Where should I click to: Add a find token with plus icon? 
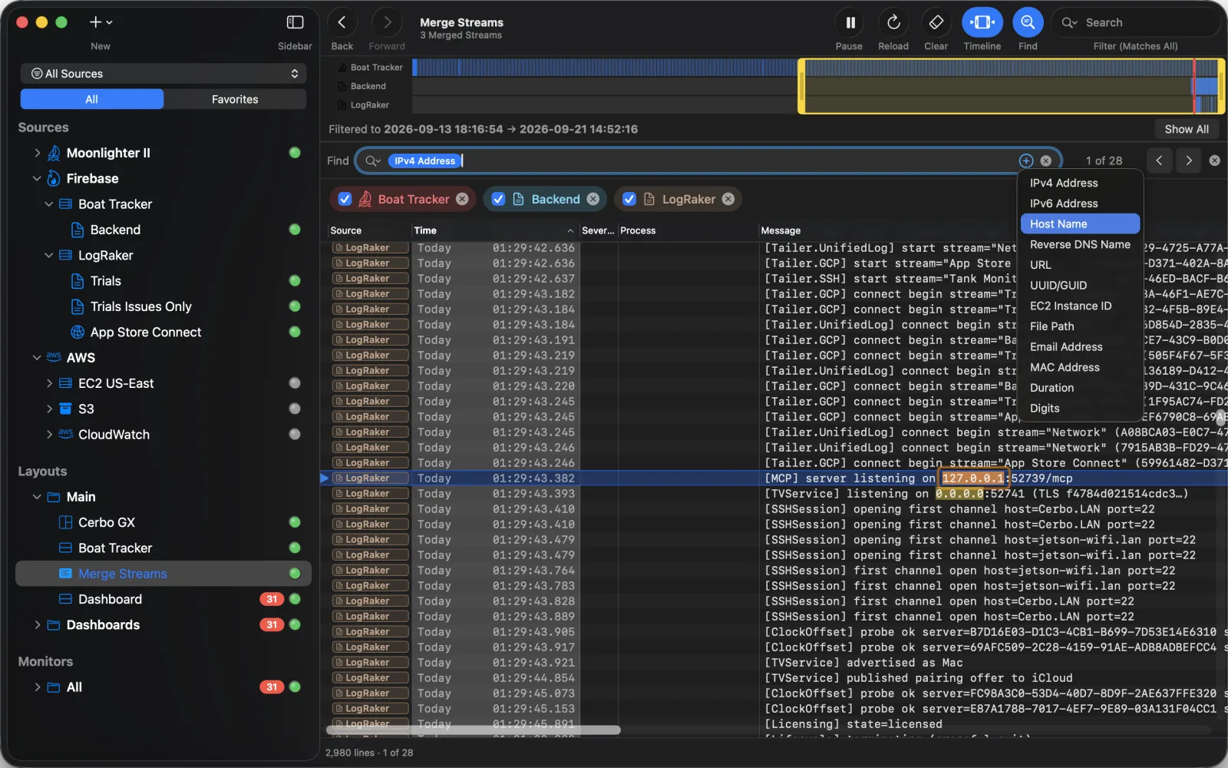1026,161
